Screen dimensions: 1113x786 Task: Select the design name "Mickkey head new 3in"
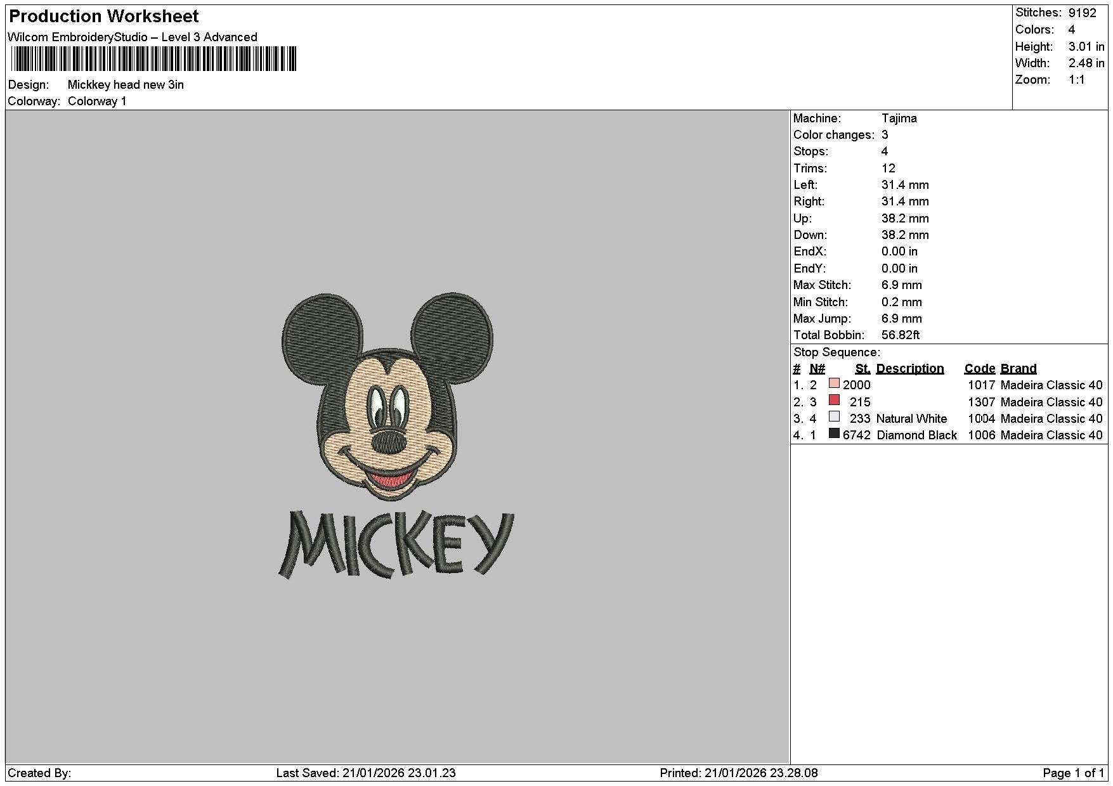126,84
